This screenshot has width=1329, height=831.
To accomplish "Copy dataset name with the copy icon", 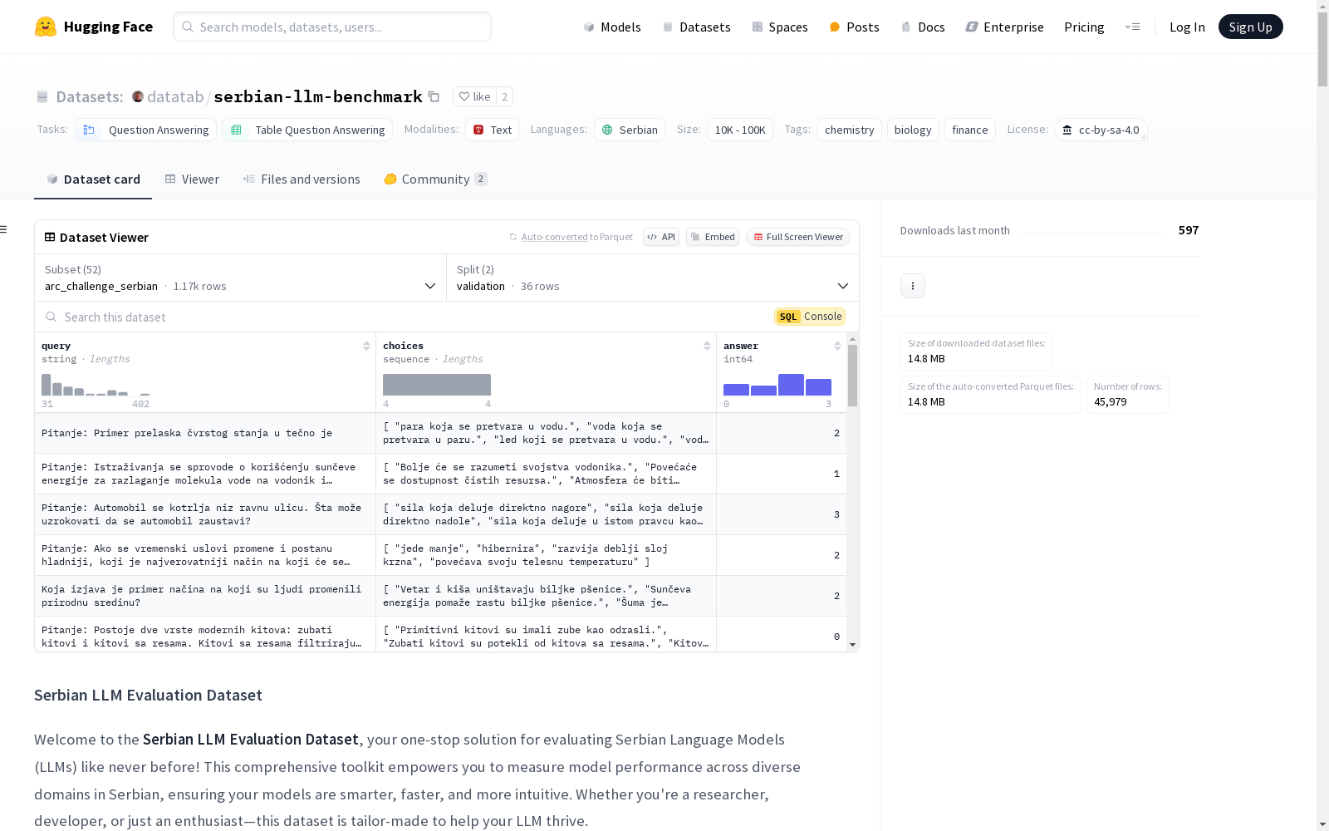I will tap(434, 96).
